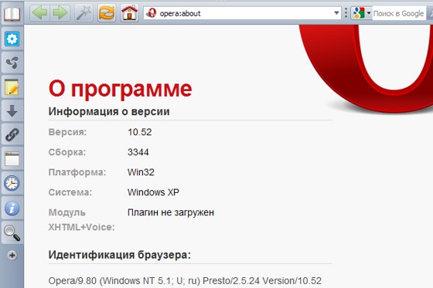Add a new panel with plus button
Screen dimensions: 433x288
(12, 255)
